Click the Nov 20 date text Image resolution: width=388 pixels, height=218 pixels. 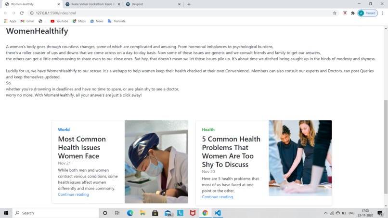click(208, 171)
